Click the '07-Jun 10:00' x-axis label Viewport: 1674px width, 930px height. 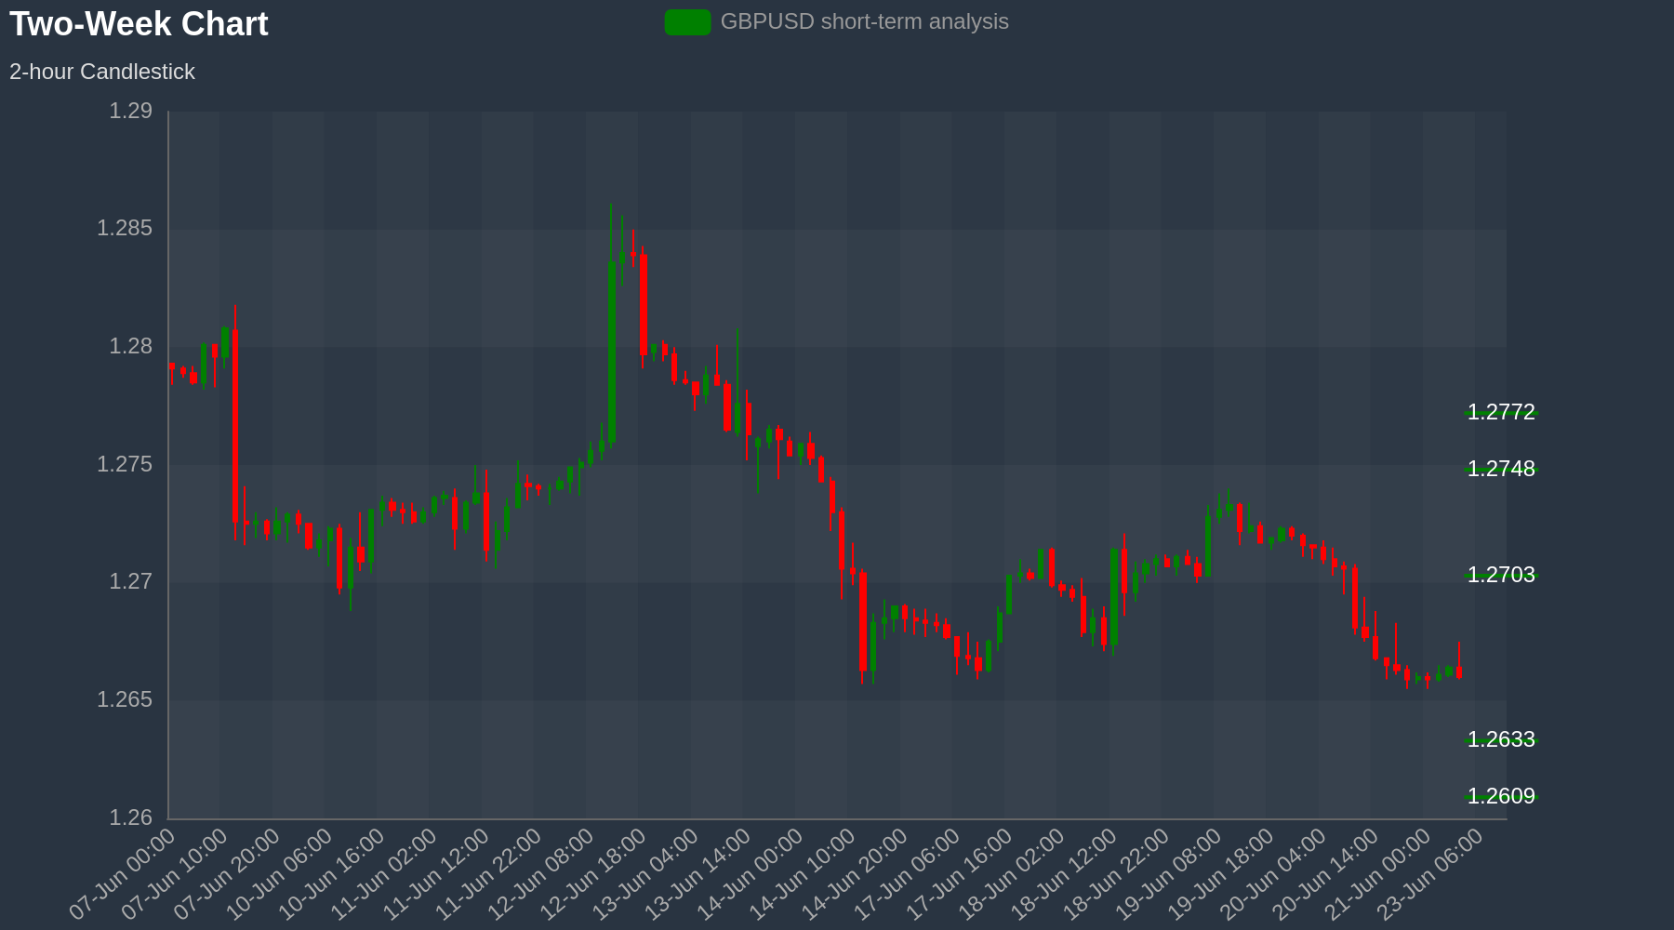[x=175, y=874]
